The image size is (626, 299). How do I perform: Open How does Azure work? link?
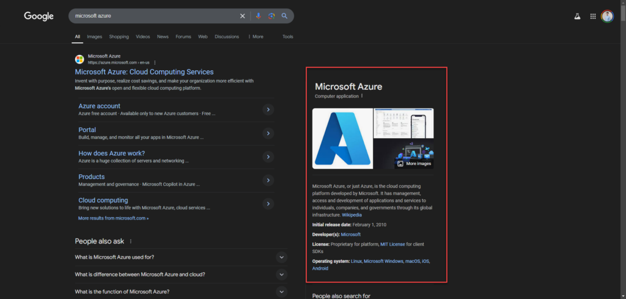tap(112, 153)
